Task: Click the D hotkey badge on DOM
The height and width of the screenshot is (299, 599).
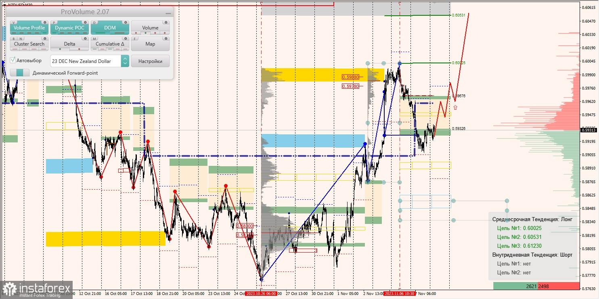Action: click(94, 23)
